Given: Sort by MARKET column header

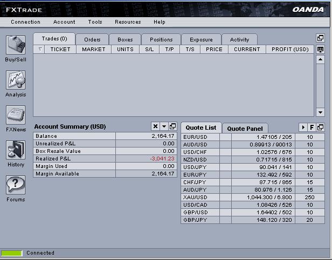Looking at the screenshot, I should (x=94, y=50).
